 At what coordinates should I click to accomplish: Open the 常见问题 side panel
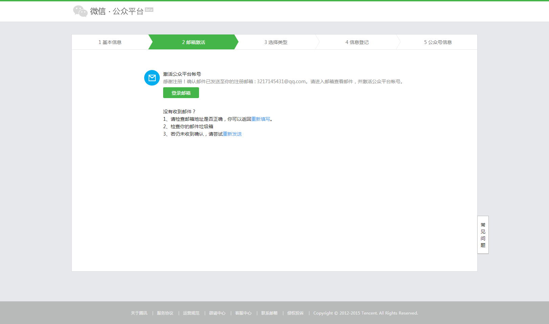(x=483, y=235)
